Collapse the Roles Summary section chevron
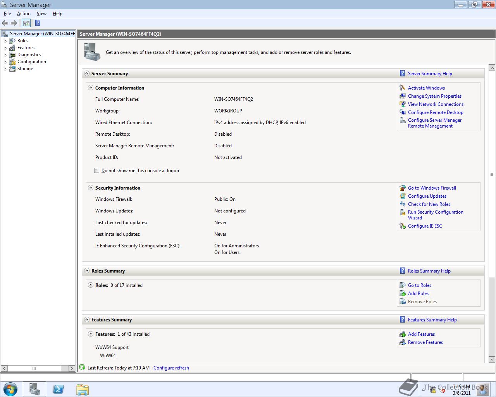Viewport: 496px width, 397px height. [x=87, y=271]
